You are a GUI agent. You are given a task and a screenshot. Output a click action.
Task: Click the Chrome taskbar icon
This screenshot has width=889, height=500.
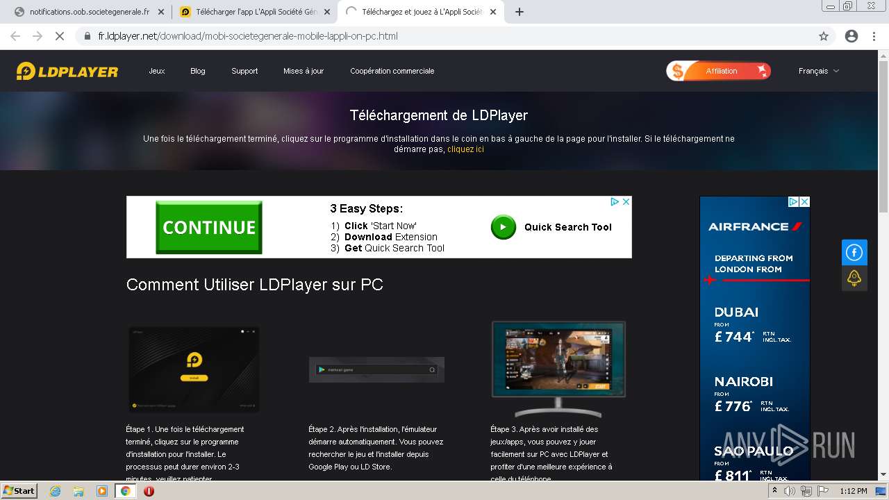pos(126,491)
